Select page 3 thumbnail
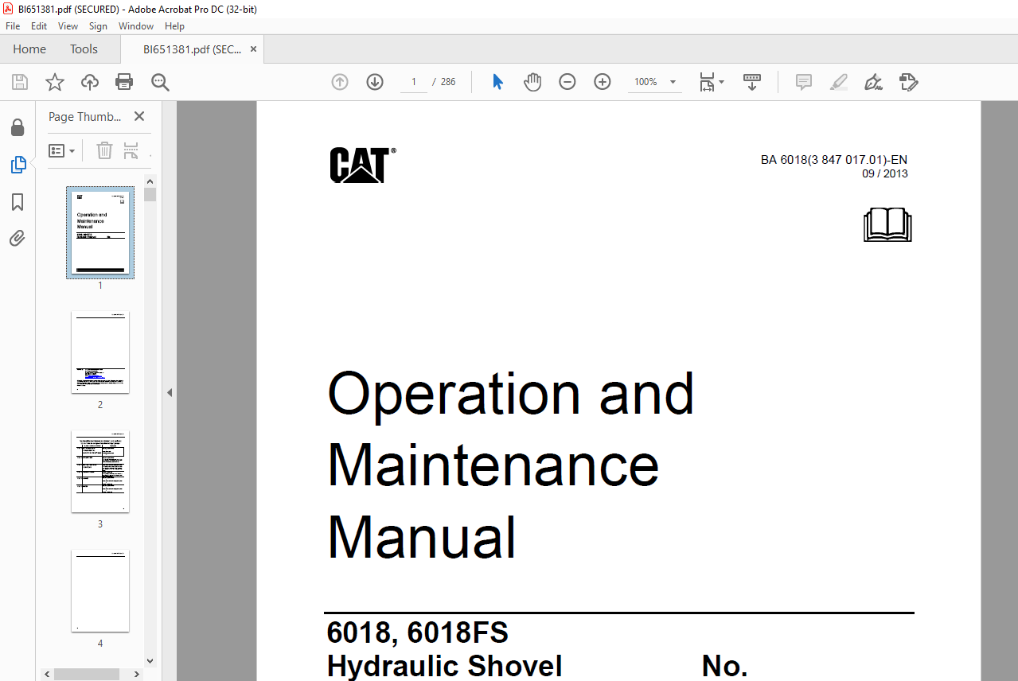The width and height of the screenshot is (1018, 681). pyautogui.click(x=100, y=472)
